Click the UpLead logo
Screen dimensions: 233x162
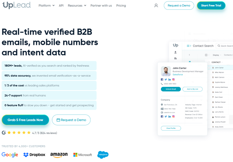point(16,5)
